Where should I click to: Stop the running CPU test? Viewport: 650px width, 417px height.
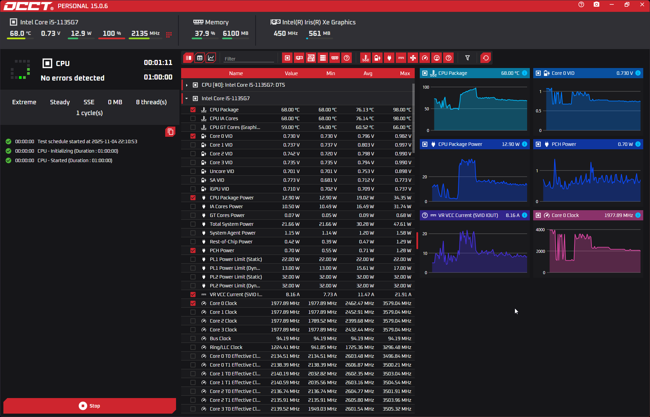click(x=89, y=405)
